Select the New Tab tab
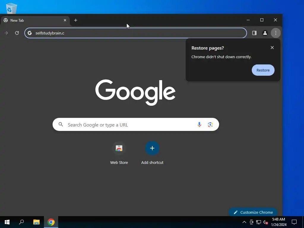Image resolution: width=304 pixels, height=228 pixels. pyautogui.click(x=35, y=20)
